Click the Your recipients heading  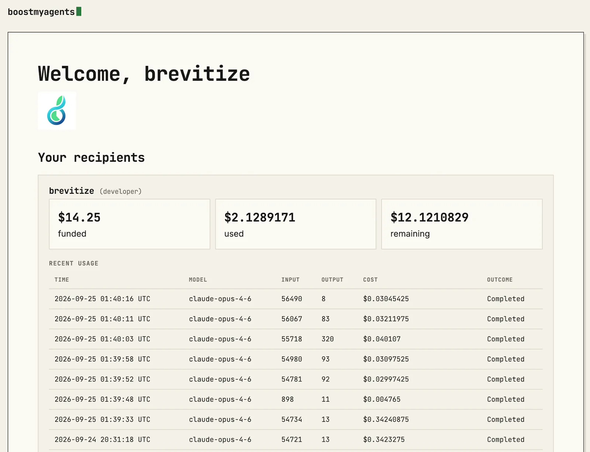(91, 158)
